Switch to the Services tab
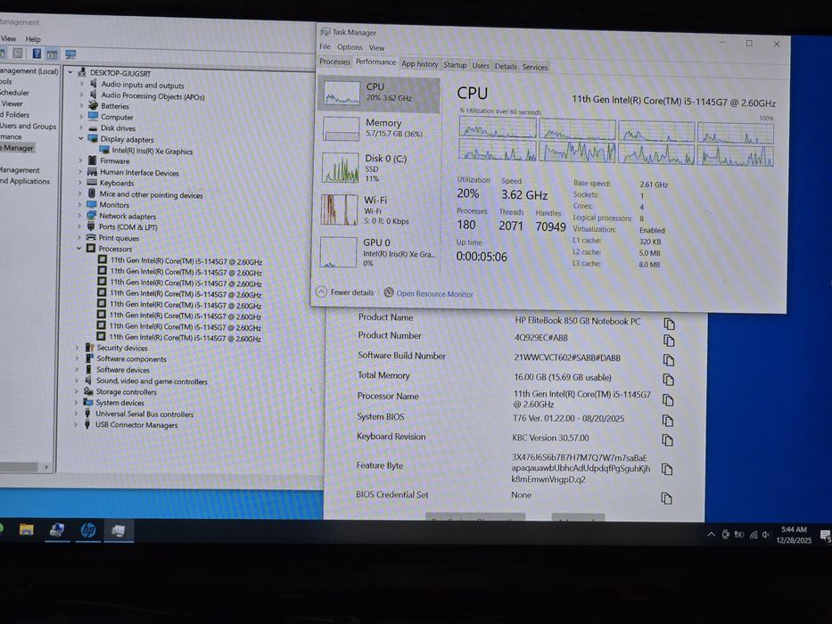The width and height of the screenshot is (832, 624). click(534, 67)
